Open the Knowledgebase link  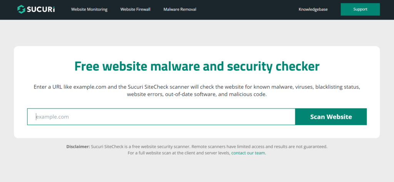point(313,9)
